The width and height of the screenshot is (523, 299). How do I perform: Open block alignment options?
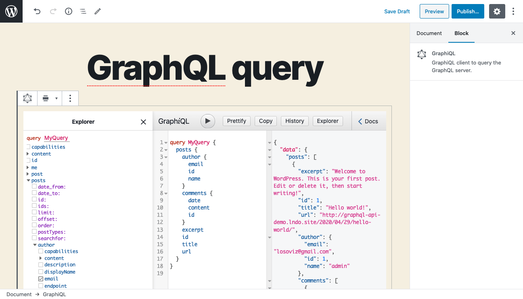point(50,98)
